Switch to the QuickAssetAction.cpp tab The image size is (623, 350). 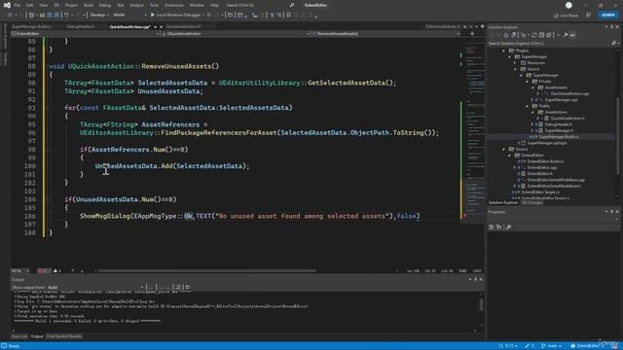point(129,26)
